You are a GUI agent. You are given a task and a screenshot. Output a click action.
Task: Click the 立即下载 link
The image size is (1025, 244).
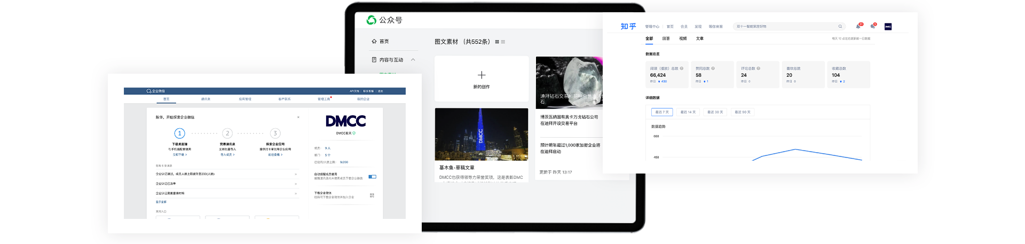point(179,155)
